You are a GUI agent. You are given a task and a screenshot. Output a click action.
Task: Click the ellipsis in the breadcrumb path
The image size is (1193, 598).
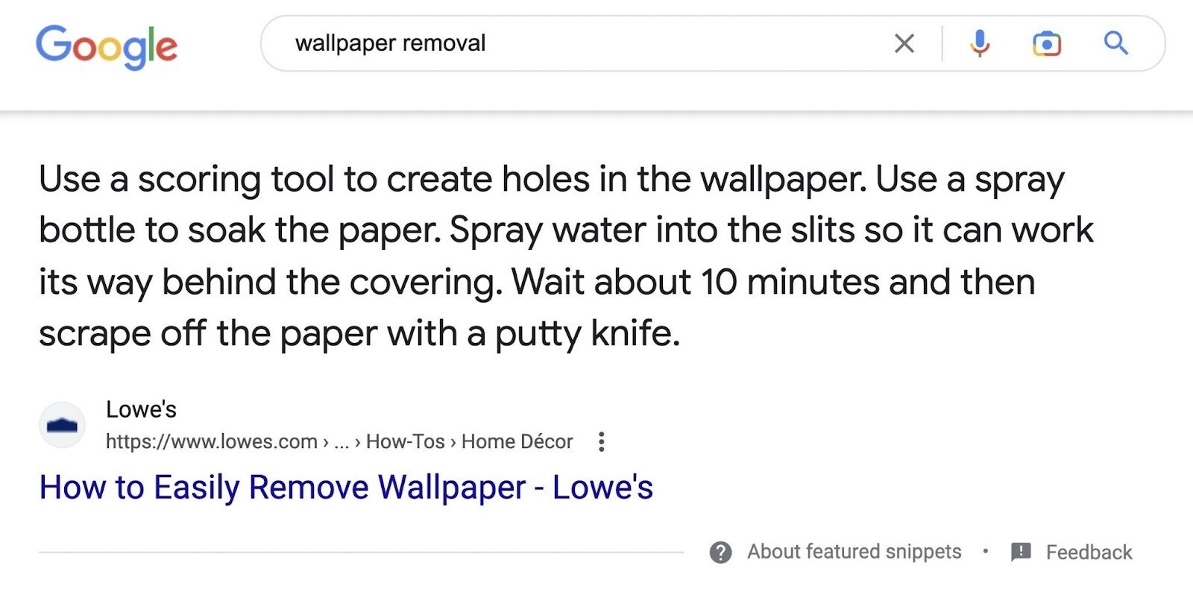click(341, 442)
